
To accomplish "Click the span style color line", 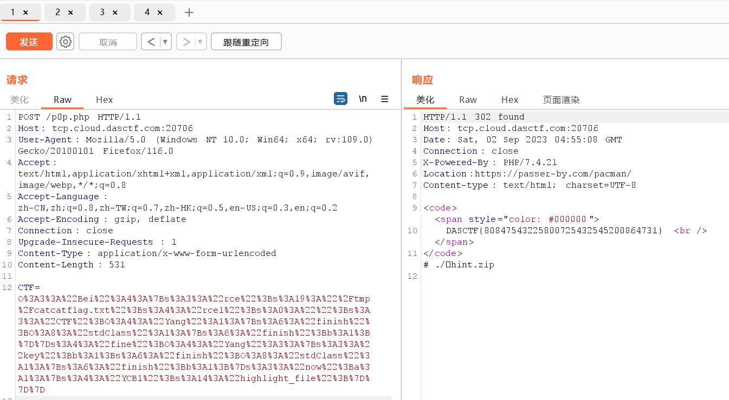I will [517, 219].
